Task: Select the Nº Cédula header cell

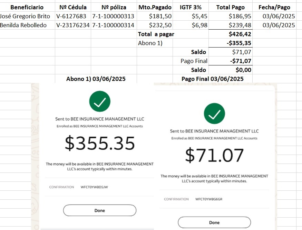Action: 73,7
